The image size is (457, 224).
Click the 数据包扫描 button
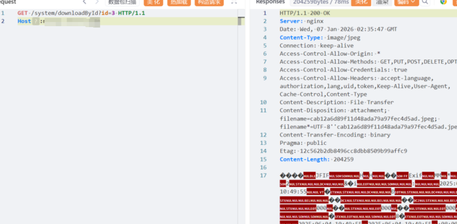pyautogui.click(x=122, y=2)
